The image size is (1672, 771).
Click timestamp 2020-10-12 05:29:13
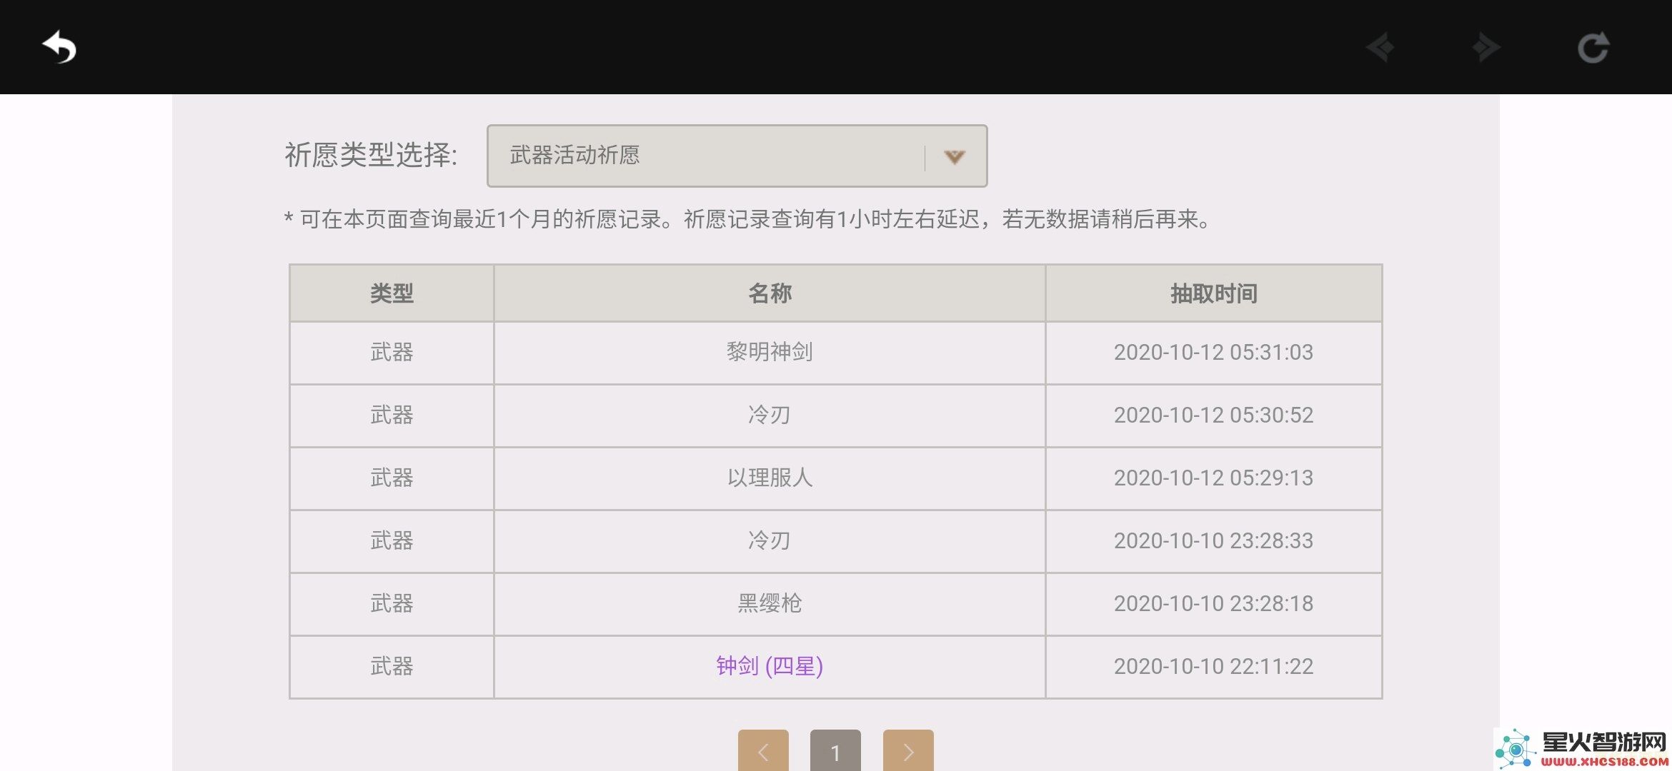tap(1213, 478)
